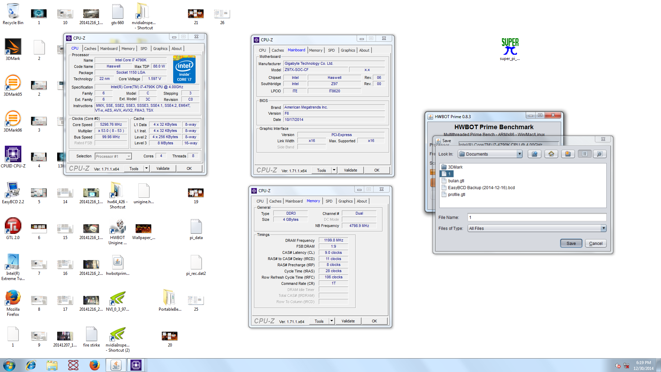Open Mainboard tab in Memory window
The width and height of the screenshot is (661, 372).
(294, 201)
